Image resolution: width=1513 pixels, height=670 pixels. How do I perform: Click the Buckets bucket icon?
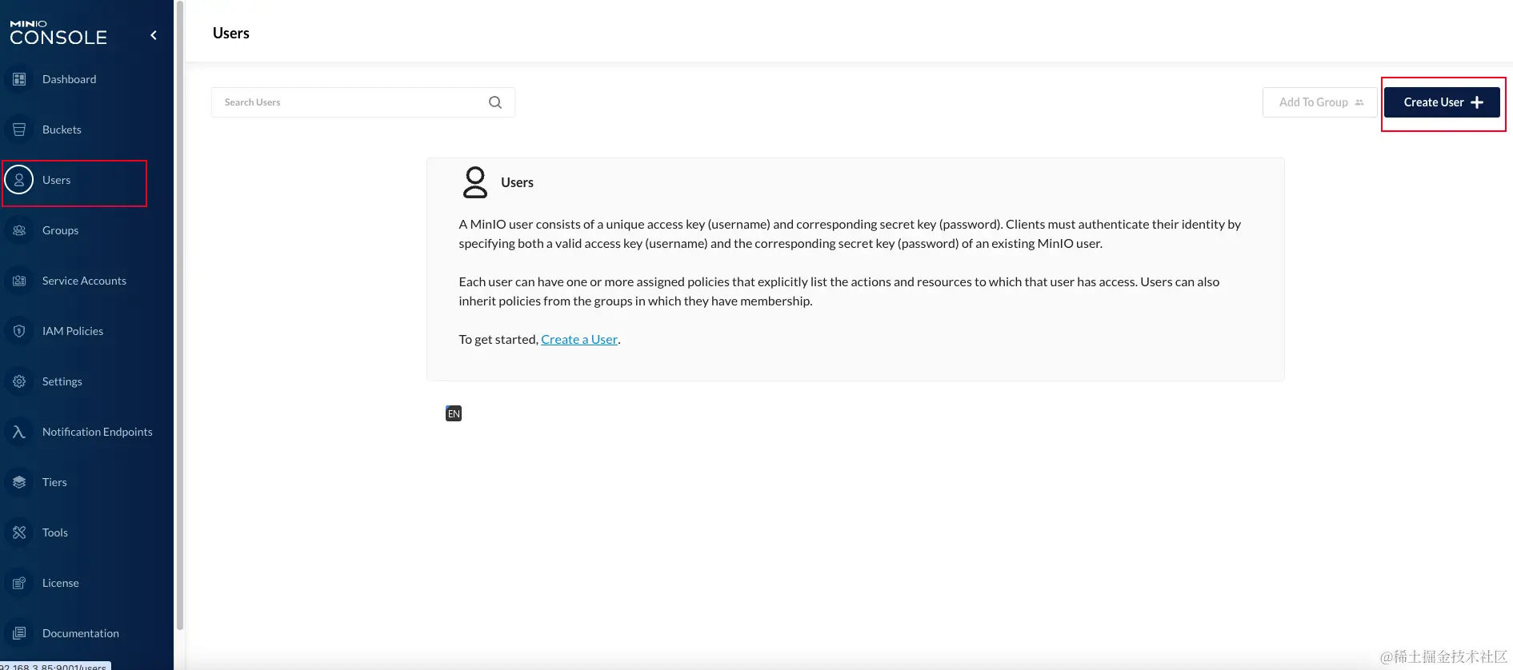click(x=19, y=130)
